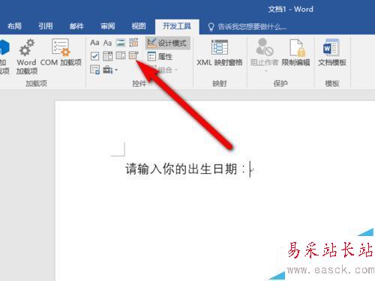Switch to the View (视图) tab

(x=139, y=26)
